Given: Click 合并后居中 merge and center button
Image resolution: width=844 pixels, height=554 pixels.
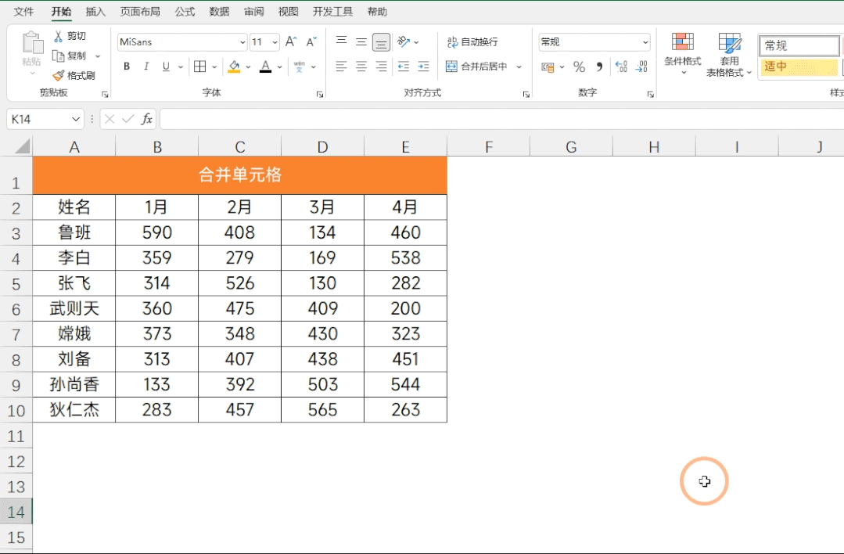Looking at the screenshot, I should (477, 67).
